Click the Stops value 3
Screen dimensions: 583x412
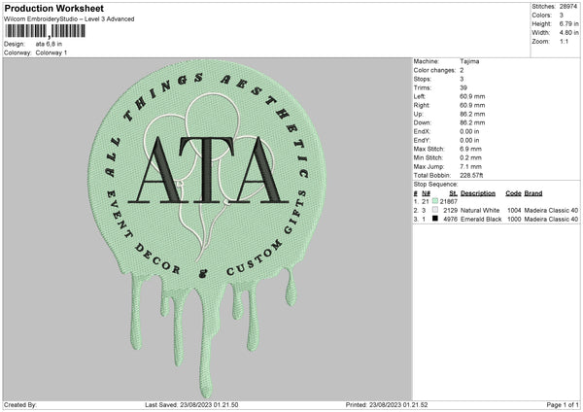coord(462,80)
